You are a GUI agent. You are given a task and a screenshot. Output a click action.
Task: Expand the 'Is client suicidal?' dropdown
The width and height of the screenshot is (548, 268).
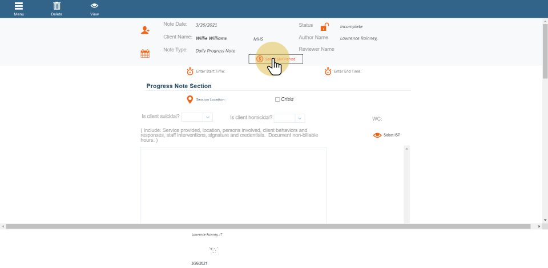[x=208, y=117]
